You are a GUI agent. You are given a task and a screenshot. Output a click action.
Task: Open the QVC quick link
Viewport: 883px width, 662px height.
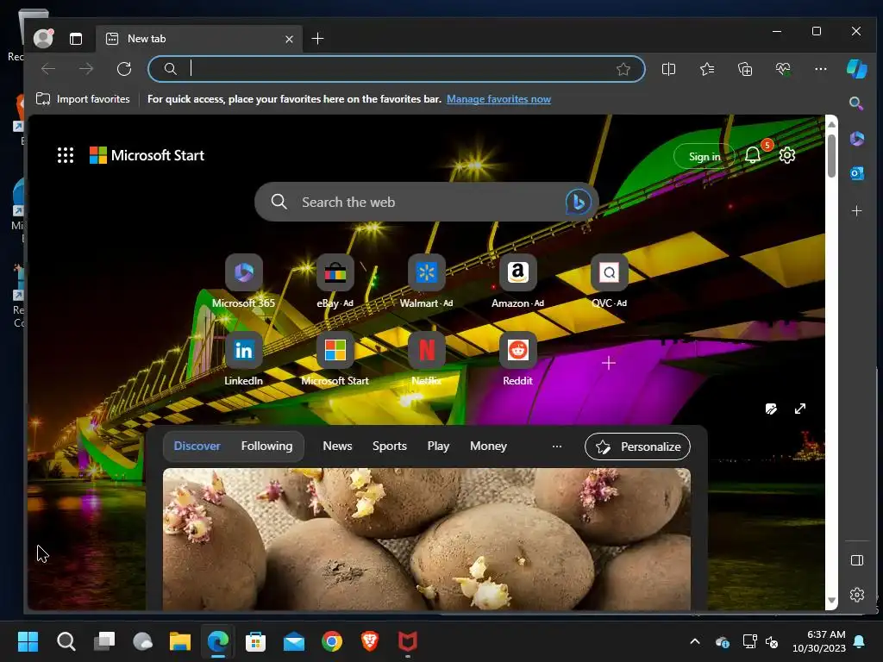click(609, 282)
